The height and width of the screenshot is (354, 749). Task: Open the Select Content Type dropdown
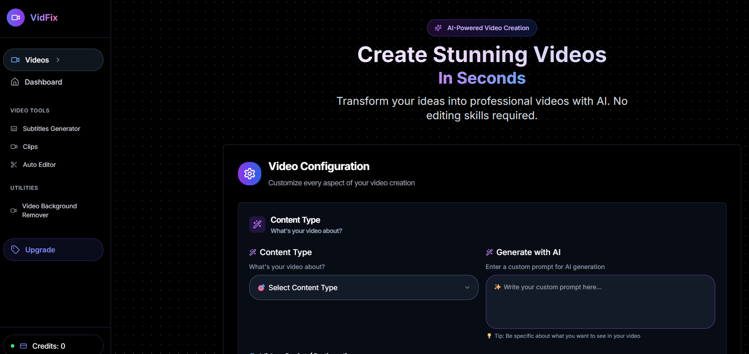pyautogui.click(x=363, y=287)
